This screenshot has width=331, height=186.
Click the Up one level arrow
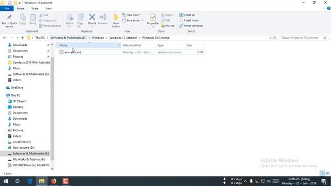[23, 38]
